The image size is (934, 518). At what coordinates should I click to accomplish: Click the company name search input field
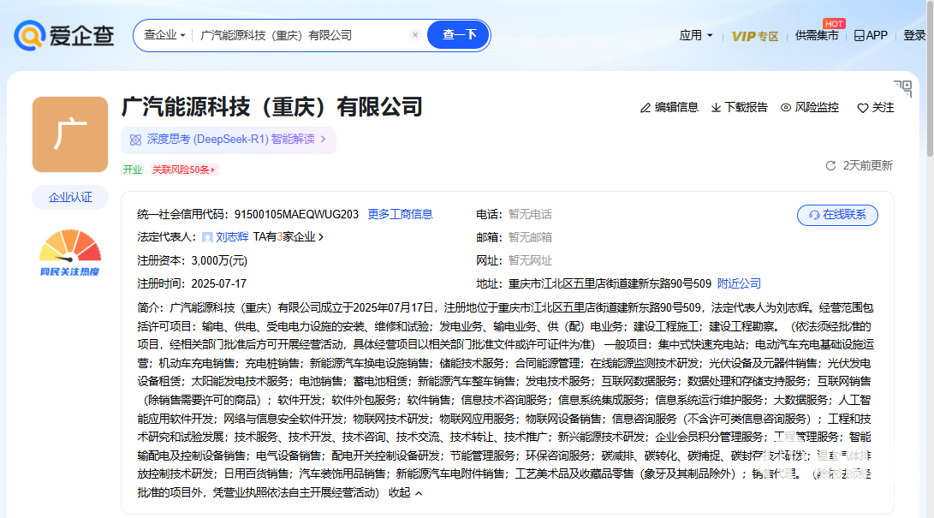(300, 35)
